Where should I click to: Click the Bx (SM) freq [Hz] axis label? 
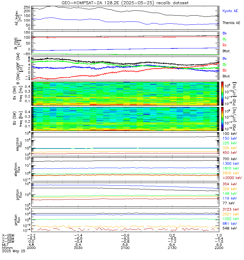click(x=18, y=93)
